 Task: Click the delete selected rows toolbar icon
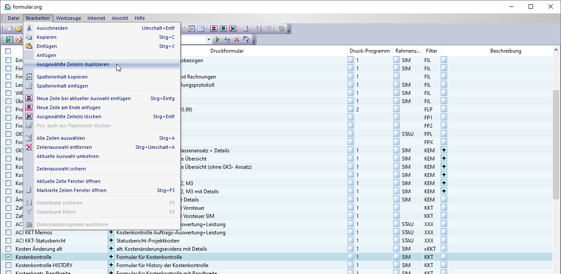click(233, 29)
